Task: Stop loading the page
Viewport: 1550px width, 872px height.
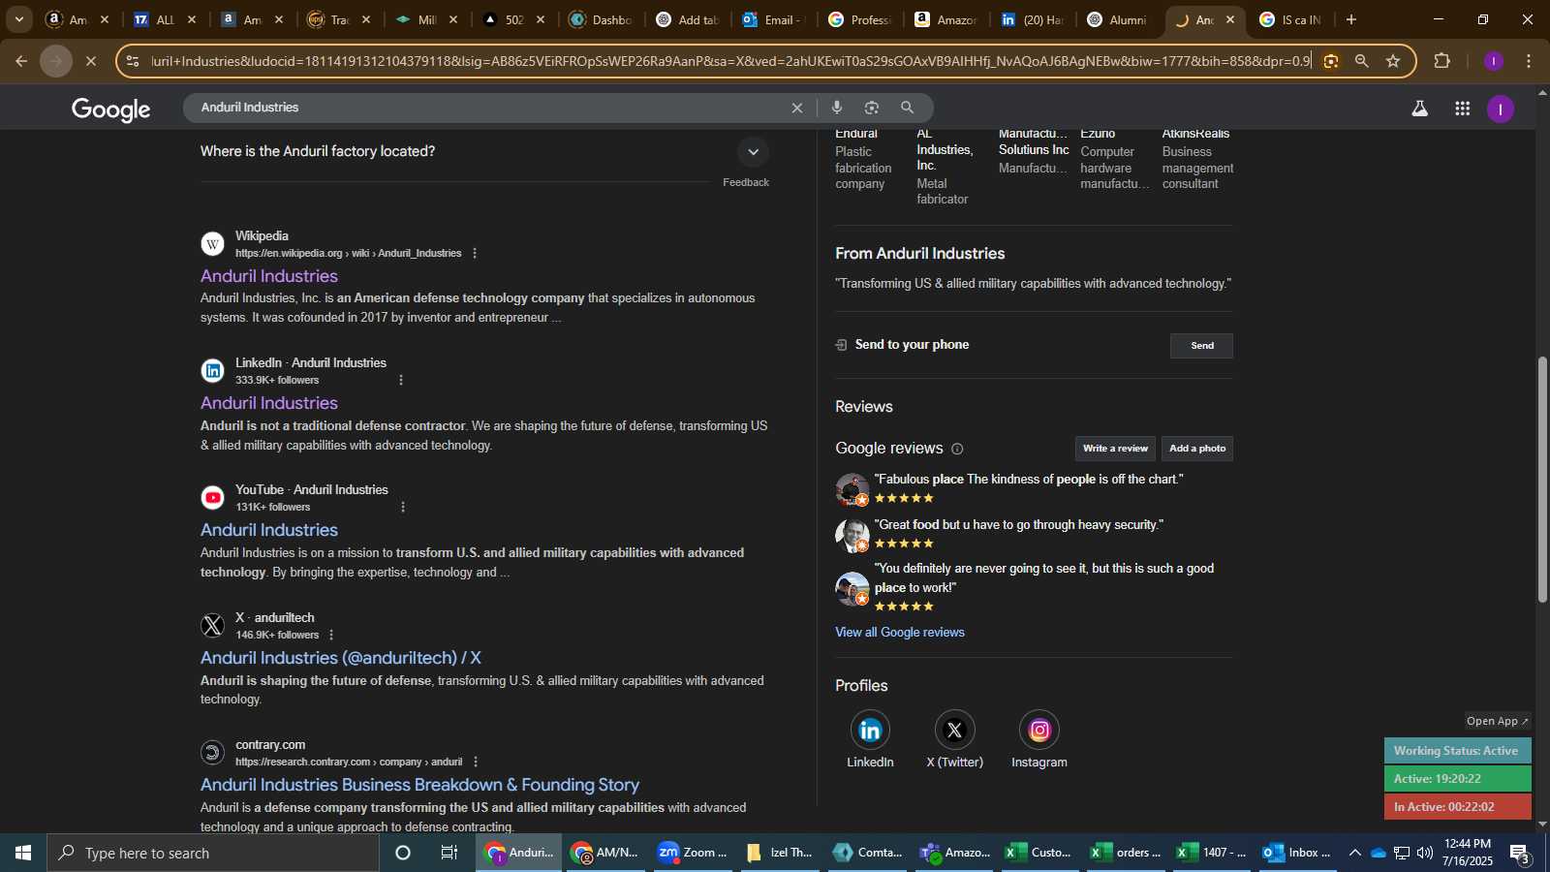Action: [90, 61]
